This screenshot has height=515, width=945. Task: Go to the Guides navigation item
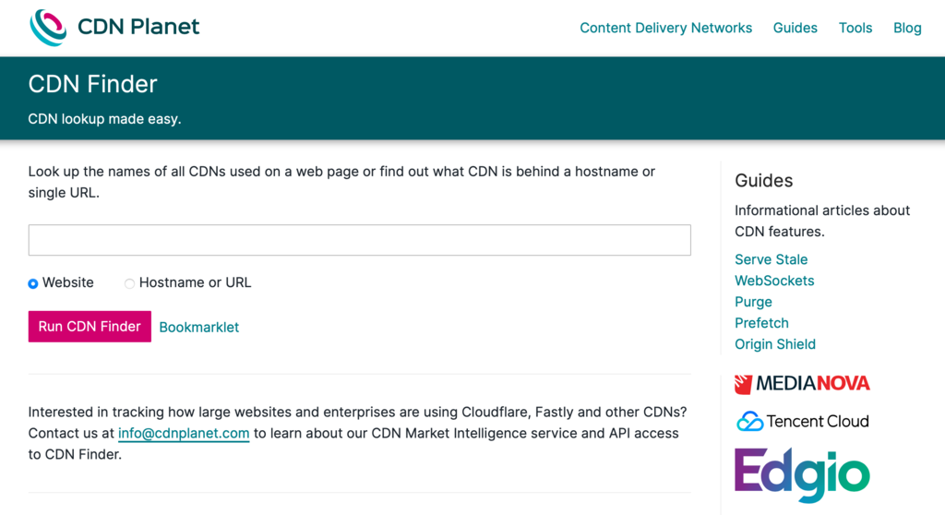795,28
